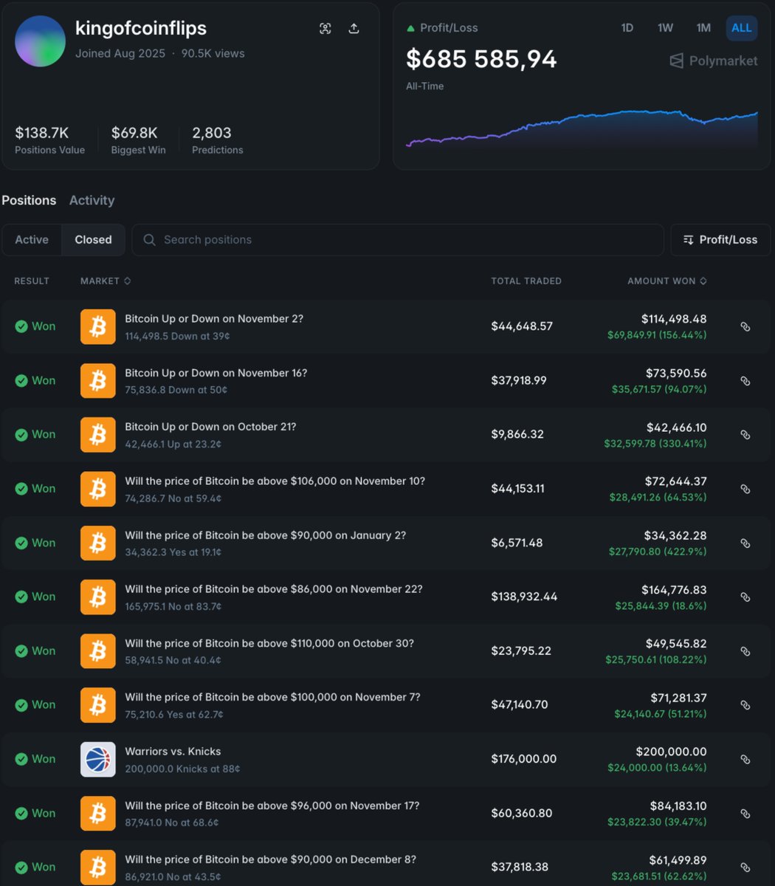The width and height of the screenshot is (775, 886).
Task: Copy link for $90,000 January 2 market
Action: 745,543
